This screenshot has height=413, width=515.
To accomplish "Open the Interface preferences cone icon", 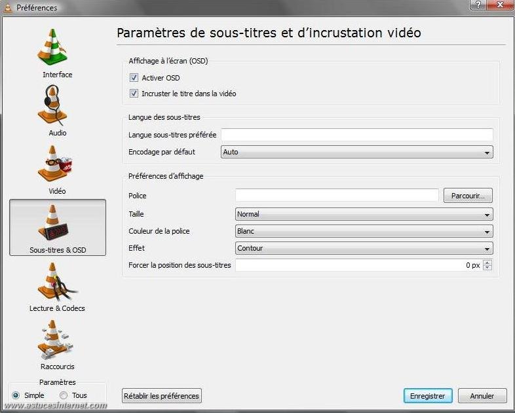I will click(x=52, y=47).
